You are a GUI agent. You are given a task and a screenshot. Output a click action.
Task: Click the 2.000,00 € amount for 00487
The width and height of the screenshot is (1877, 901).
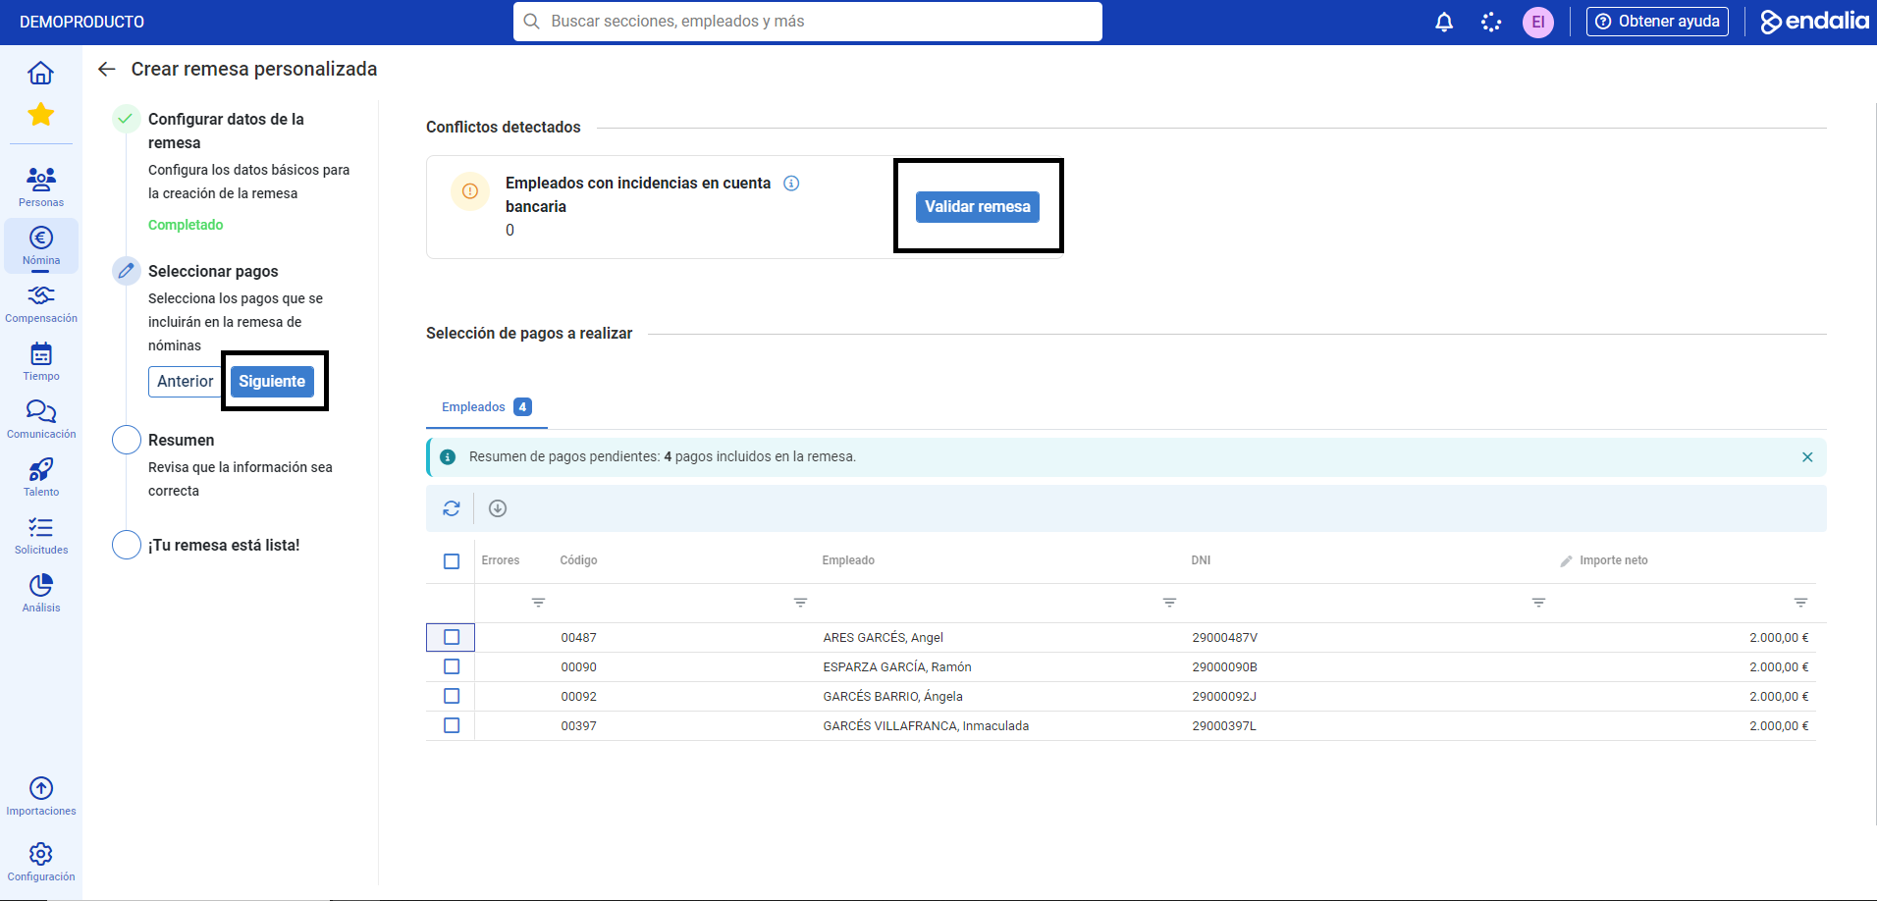[1779, 638]
